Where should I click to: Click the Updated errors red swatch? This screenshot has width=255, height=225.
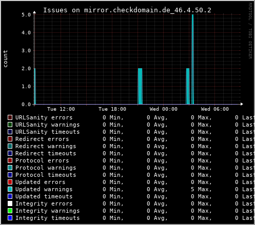pos(10,182)
